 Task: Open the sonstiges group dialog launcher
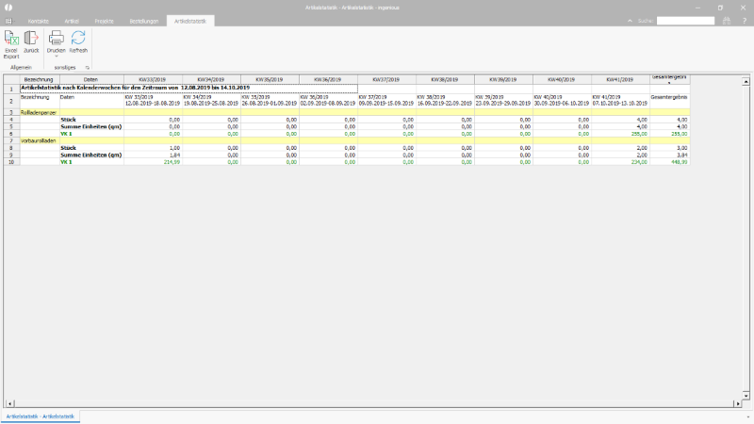pyautogui.click(x=87, y=68)
